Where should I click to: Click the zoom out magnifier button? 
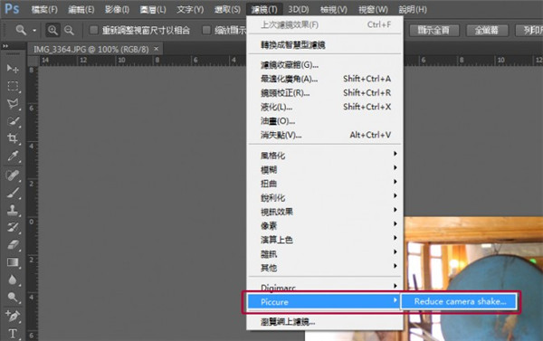click(70, 31)
